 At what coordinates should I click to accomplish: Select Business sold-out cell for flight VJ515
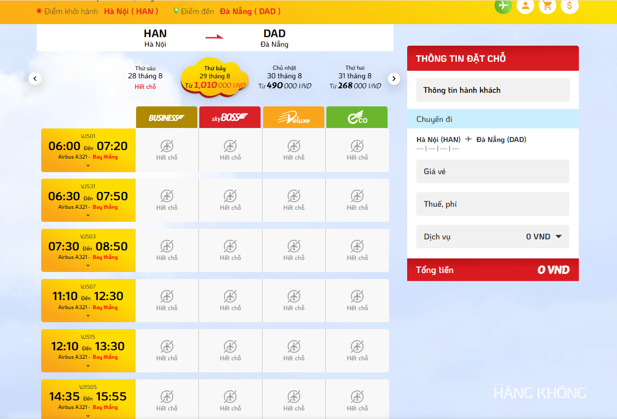(167, 351)
